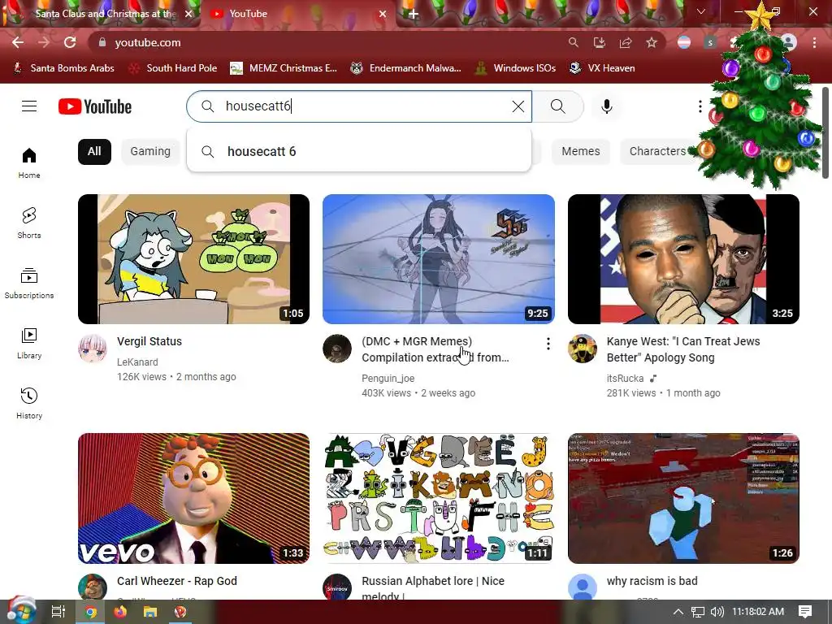This screenshot has height=624, width=832.
Task: Open the Vergil Status video title
Action: pyautogui.click(x=149, y=341)
